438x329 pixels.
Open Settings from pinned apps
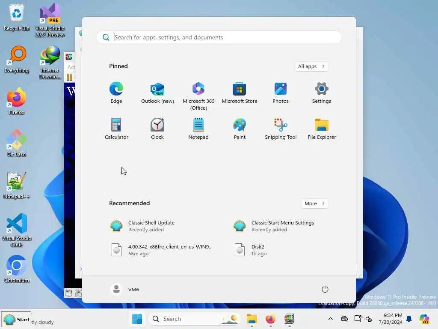(x=322, y=93)
